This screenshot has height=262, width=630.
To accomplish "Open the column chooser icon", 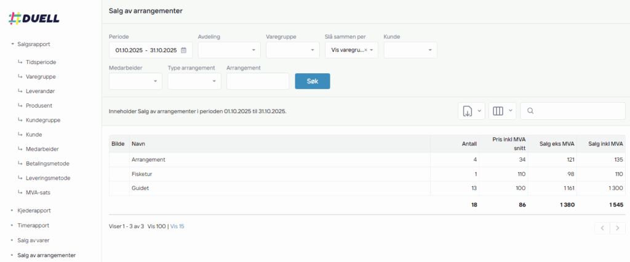I will pyautogui.click(x=498, y=111).
